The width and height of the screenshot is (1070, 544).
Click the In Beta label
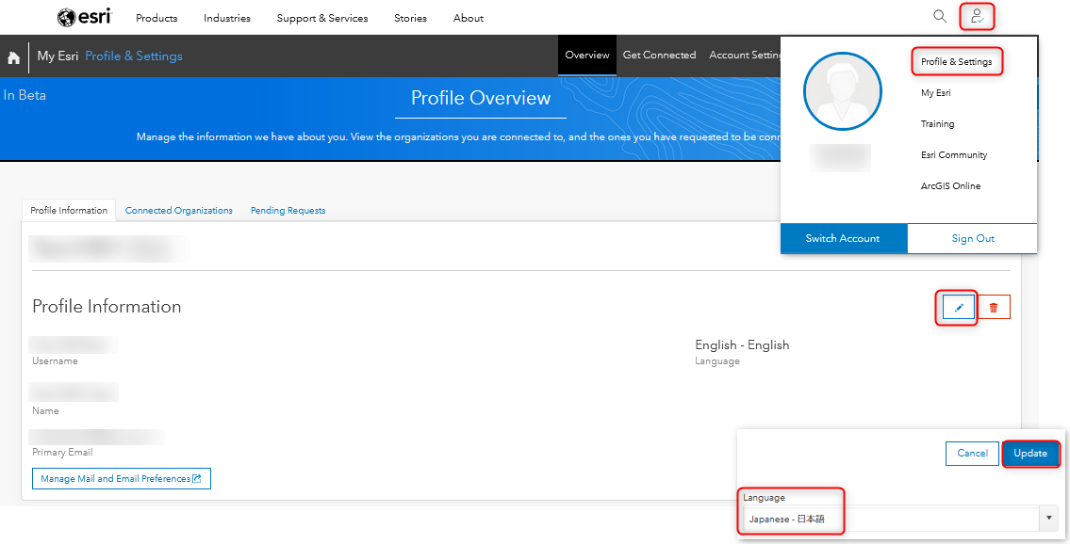[x=25, y=95]
